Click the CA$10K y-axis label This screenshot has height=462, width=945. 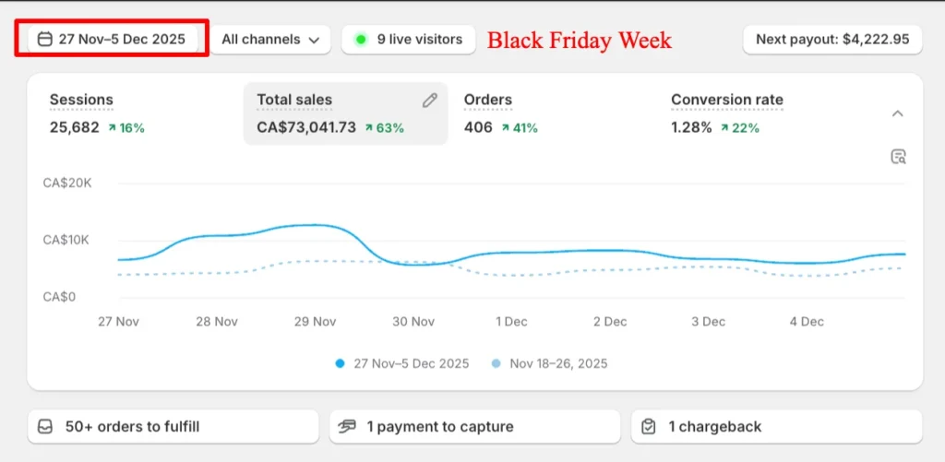tap(66, 241)
